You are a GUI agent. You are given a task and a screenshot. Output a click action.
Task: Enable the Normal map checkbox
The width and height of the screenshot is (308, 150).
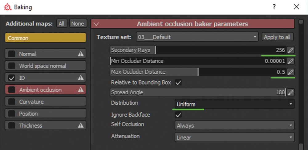[x=12, y=54]
